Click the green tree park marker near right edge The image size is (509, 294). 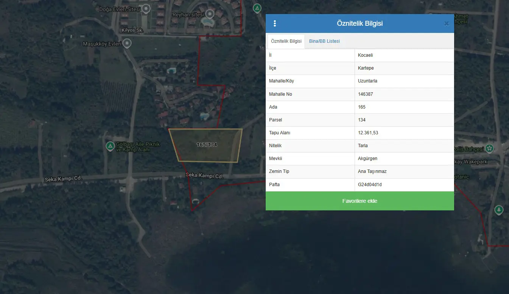tap(499, 209)
